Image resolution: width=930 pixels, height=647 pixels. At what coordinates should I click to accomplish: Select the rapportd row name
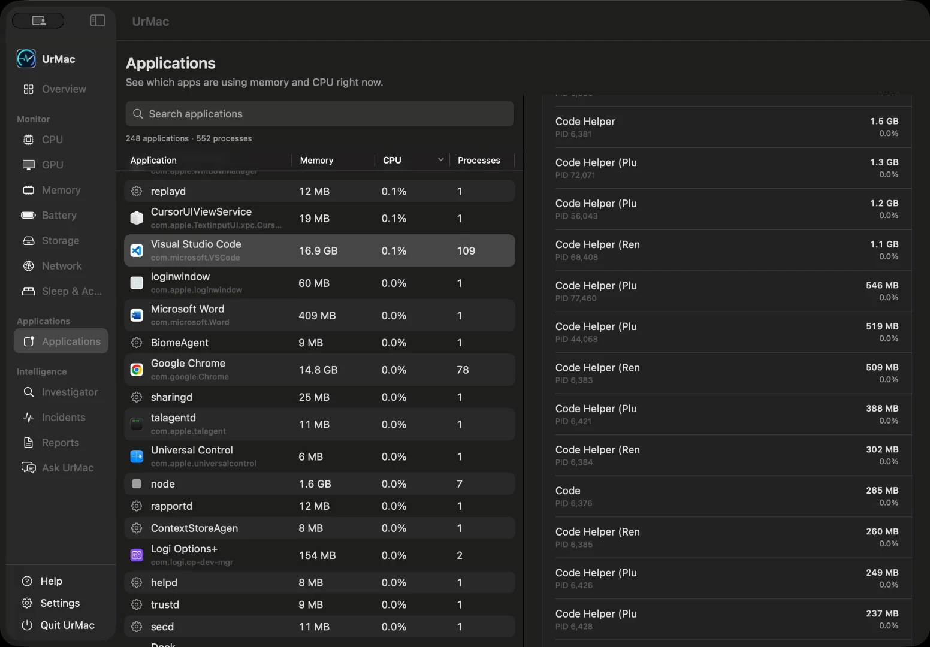point(171,506)
